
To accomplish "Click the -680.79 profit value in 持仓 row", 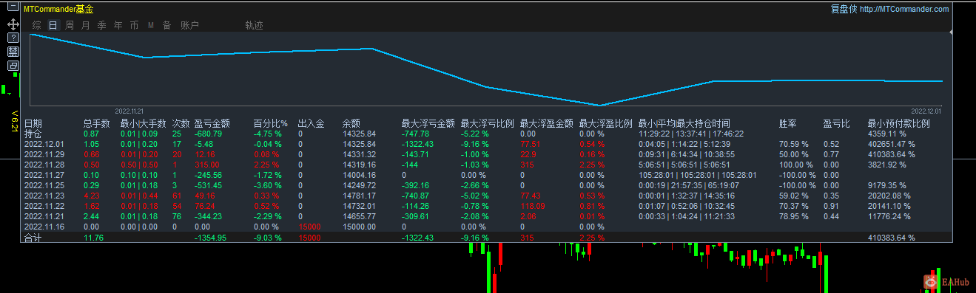I will 208,134.
